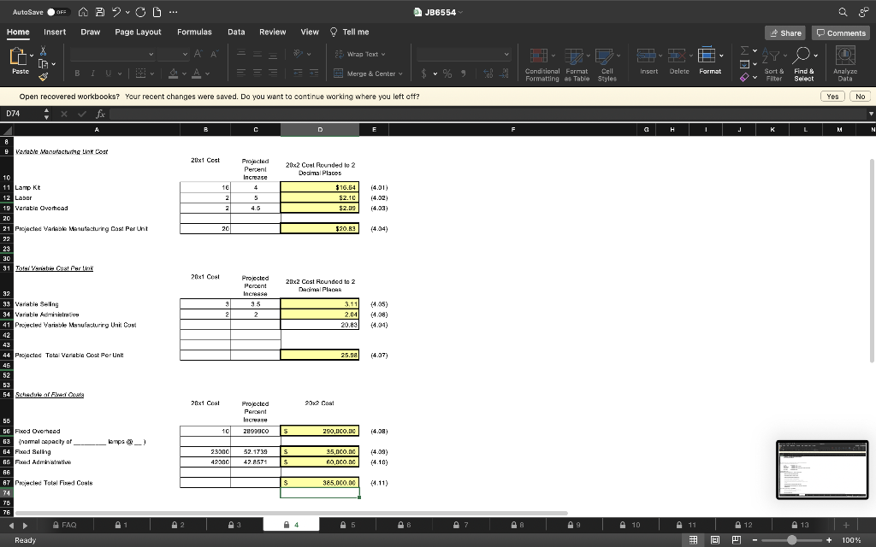Viewport: 876px width, 547px height.
Task: Decrease decimals using the decimal icon
Action: click(505, 74)
